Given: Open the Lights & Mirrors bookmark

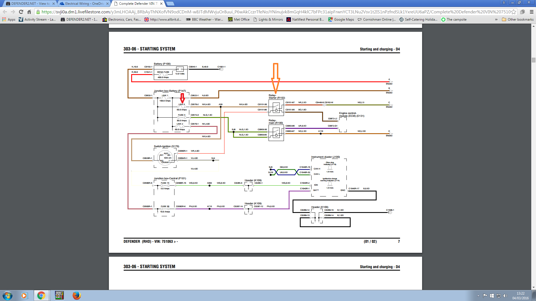Looking at the screenshot, I should (x=268, y=20).
